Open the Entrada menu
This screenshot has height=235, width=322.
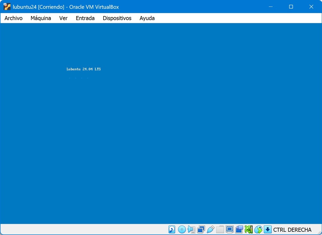pyautogui.click(x=85, y=18)
